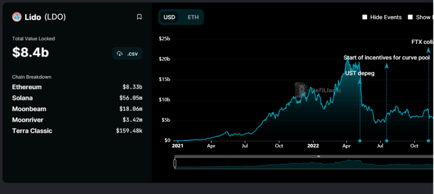Click the $3.42m Moonriver value
Image resolution: width=434 pixels, height=194 pixels.
132,120
